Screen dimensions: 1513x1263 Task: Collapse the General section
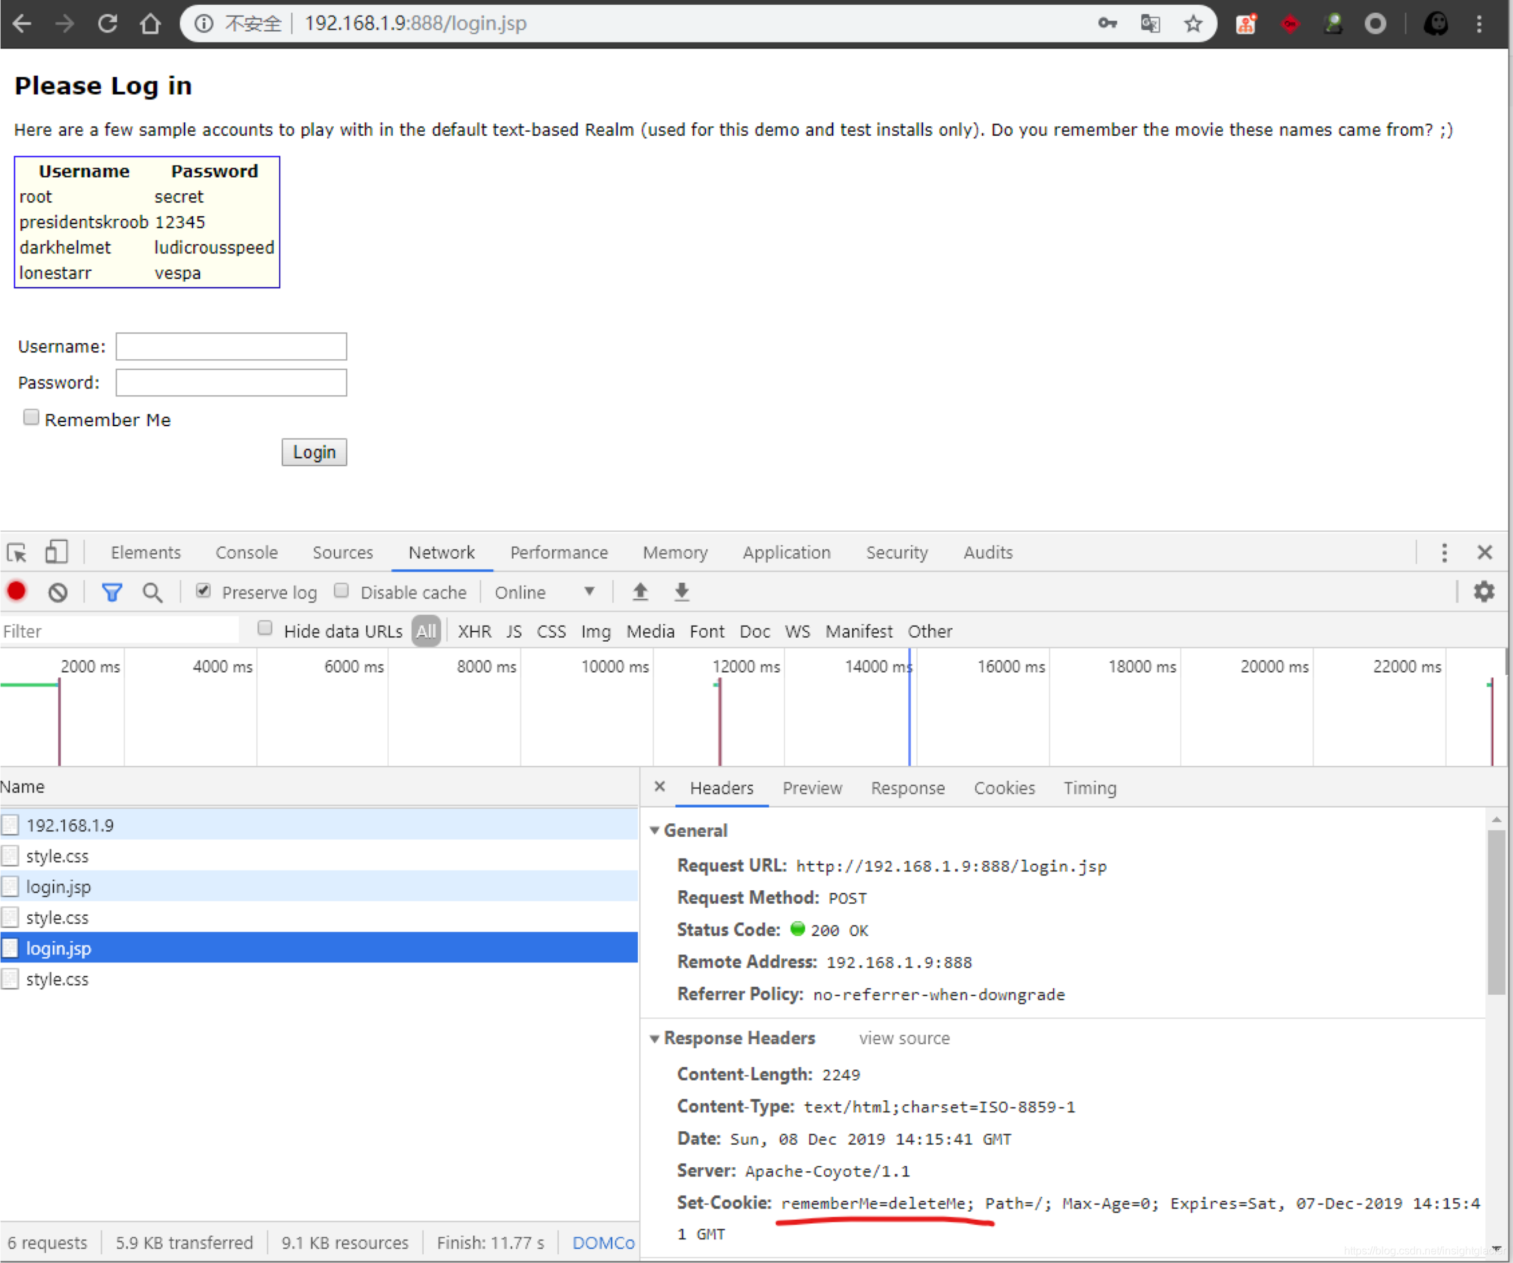pyautogui.click(x=654, y=830)
